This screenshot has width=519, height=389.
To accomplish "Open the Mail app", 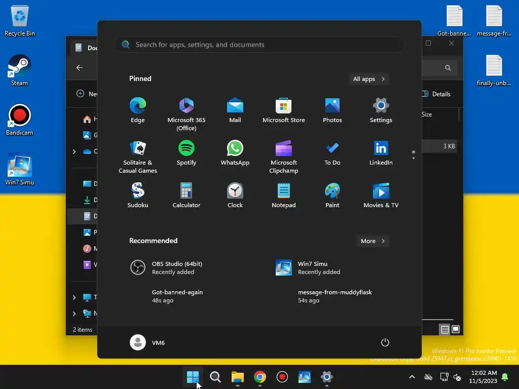I will coord(235,111).
